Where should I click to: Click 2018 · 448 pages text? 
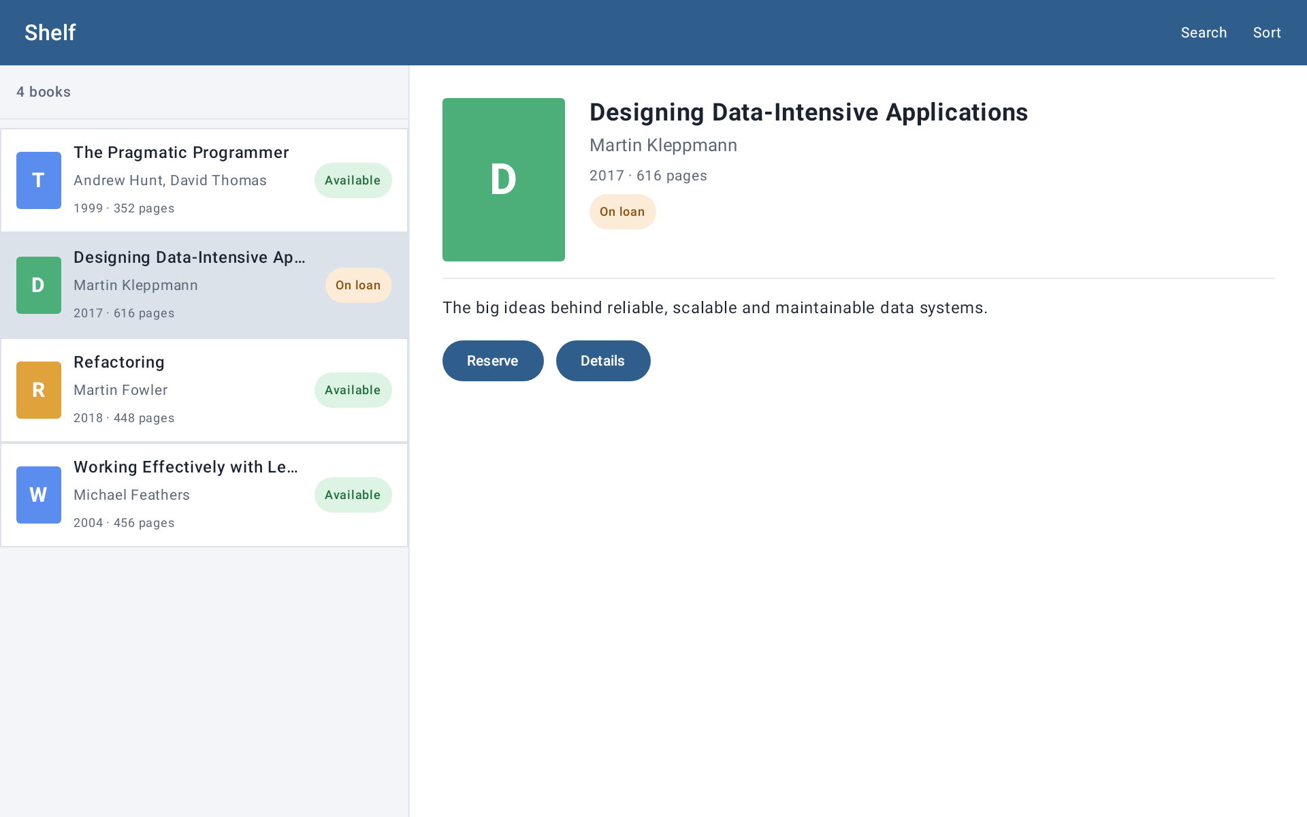[124, 418]
